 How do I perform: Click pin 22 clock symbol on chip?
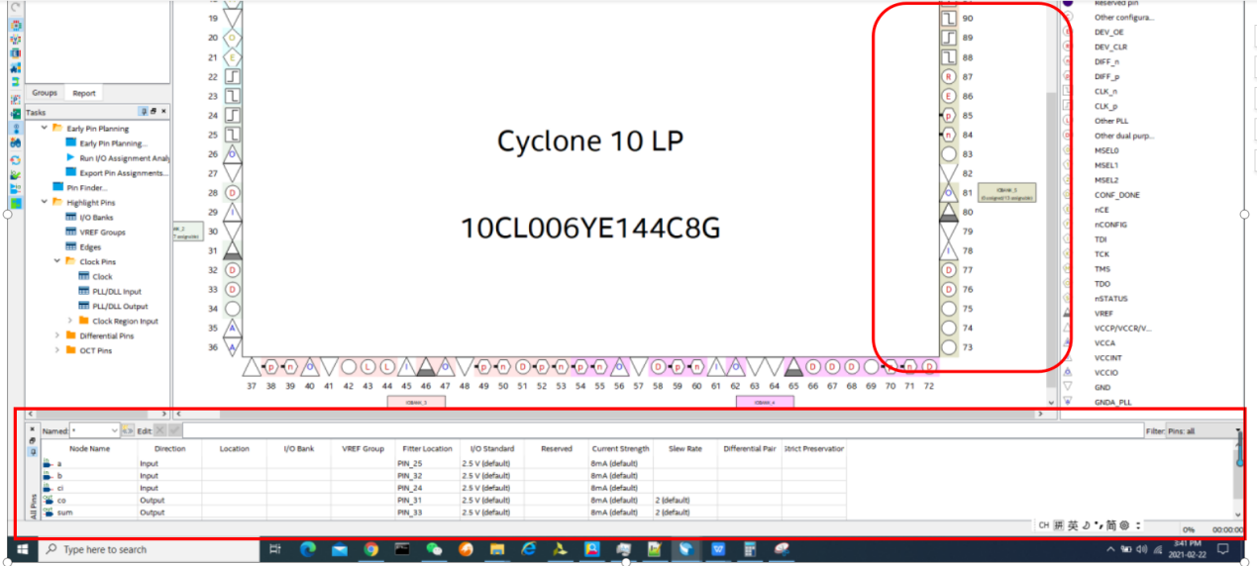click(x=233, y=76)
